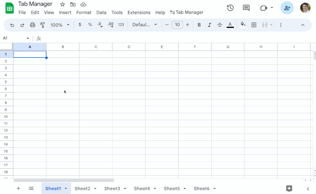Open the comments history icon

246,8
